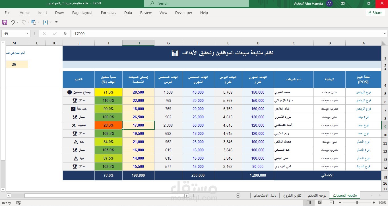Click the text box icon in Quick Access Toolbar
Screen dimensions: 388x206
coord(46,22)
